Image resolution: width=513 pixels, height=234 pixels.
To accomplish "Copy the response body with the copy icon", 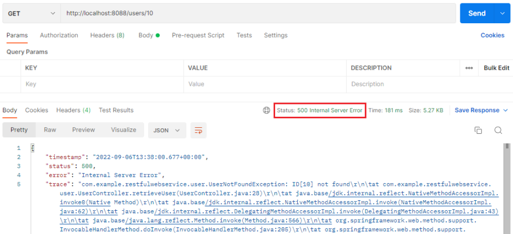I will 478,130.
